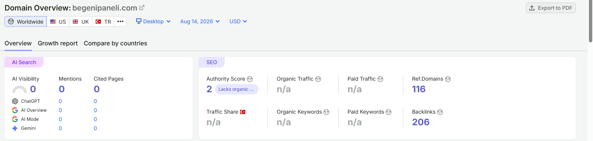Viewport: 593px width, 141px height.
Task: Click the Turkey flag next to Traffic Share
Action: 243,112
